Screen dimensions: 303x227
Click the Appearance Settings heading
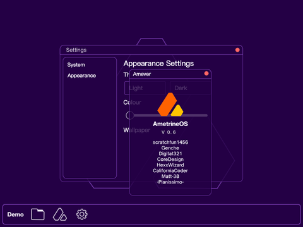pyautogui.click(x=158, y=64)
